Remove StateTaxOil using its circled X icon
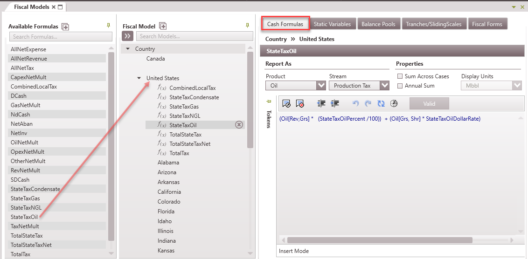 (239, 125)
